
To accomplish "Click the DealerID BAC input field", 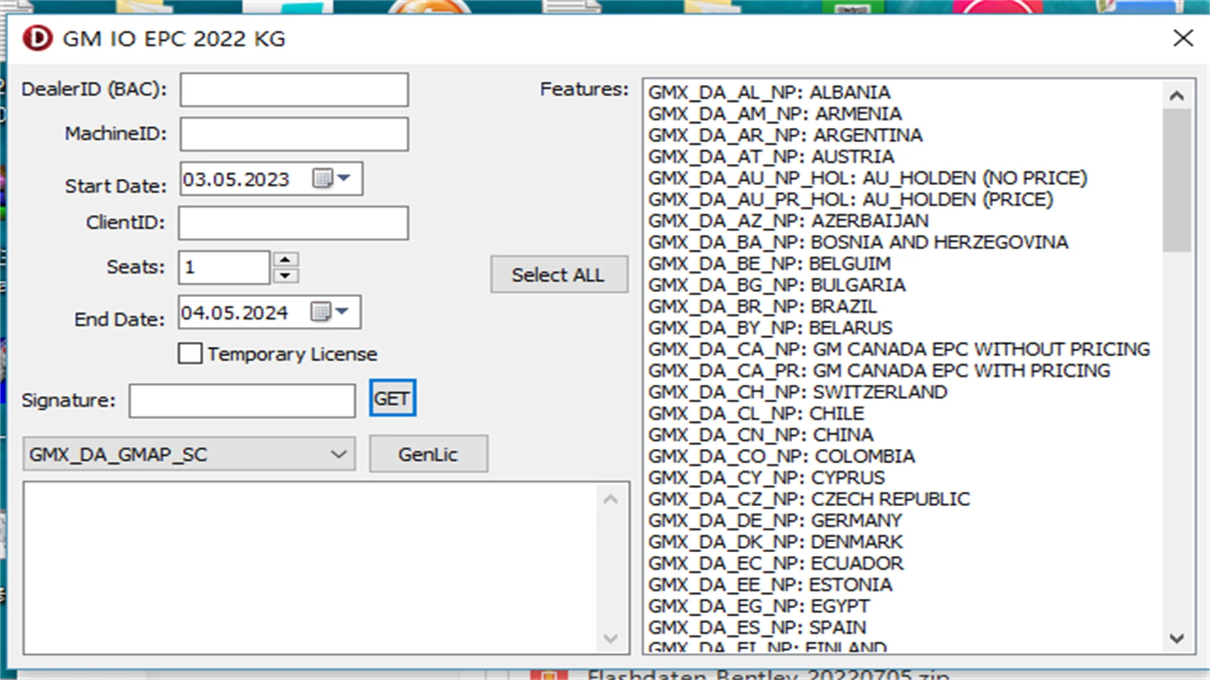I will click(x=294, y=89).
